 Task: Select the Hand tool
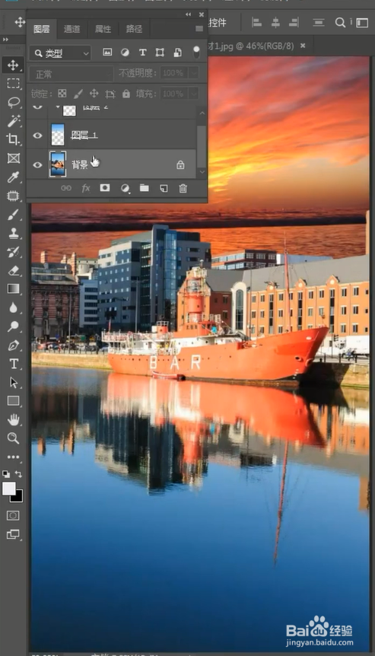click(13, 419)
